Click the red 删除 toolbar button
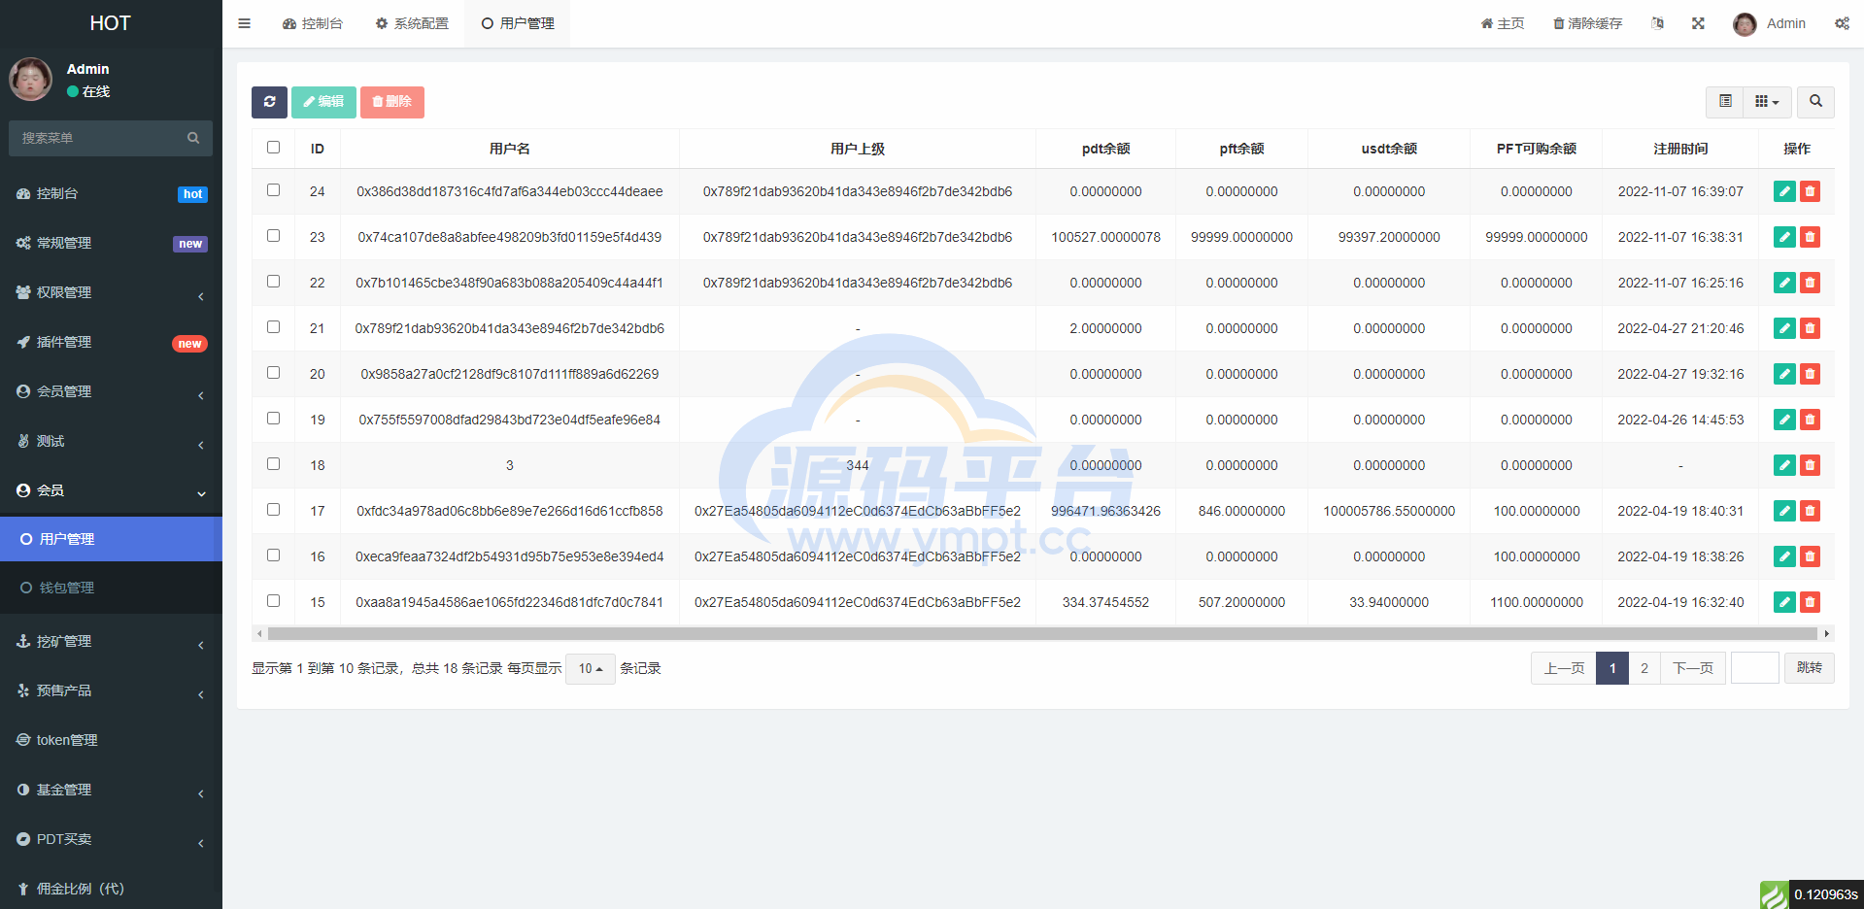 coord(392,102)
